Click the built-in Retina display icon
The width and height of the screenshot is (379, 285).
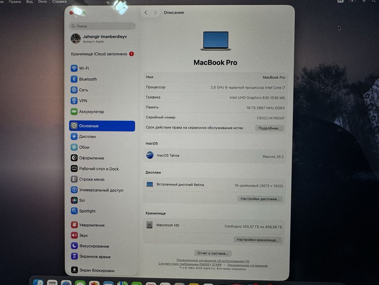pyautogui.click(x=149, y=184)
